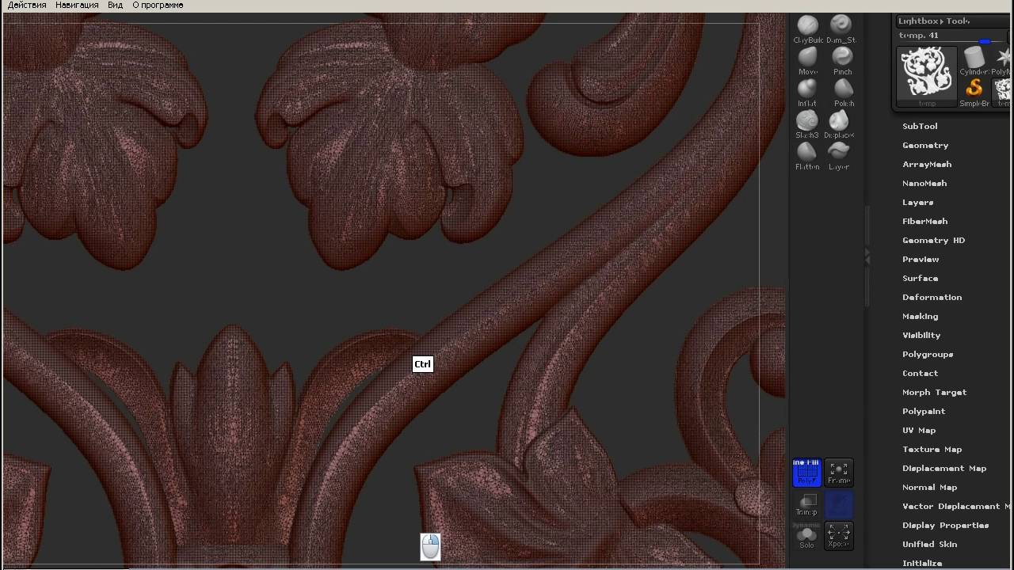1014x570 pixels.
Task: Select the Slash3 brush
Action: [x=807, y=124]
